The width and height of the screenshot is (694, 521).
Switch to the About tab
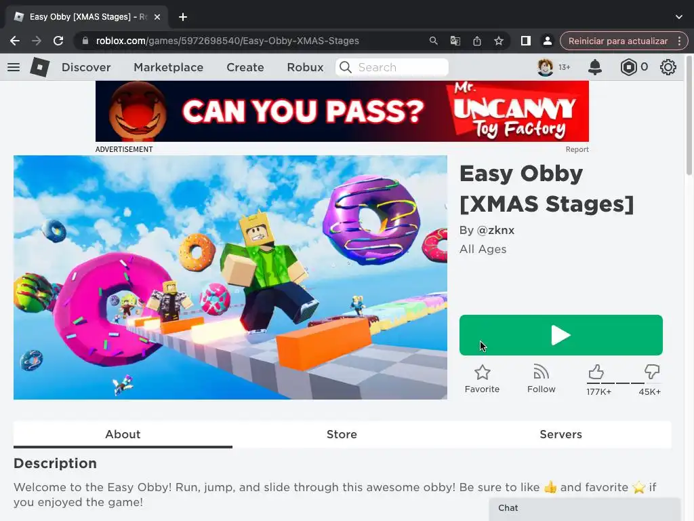123,434
